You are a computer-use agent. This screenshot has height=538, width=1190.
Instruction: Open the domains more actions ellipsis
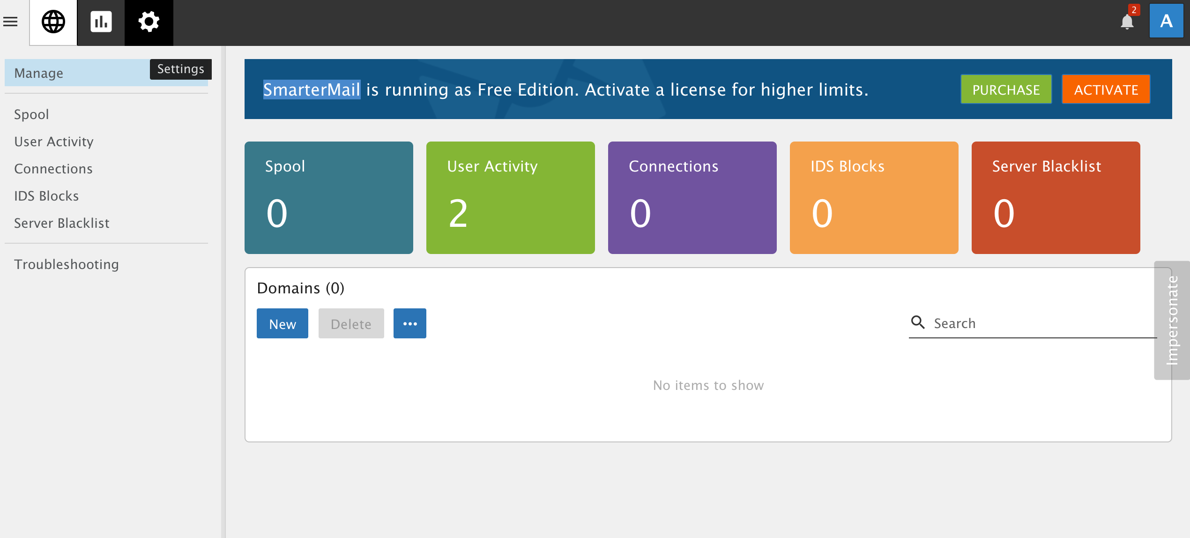coord(409,323)
